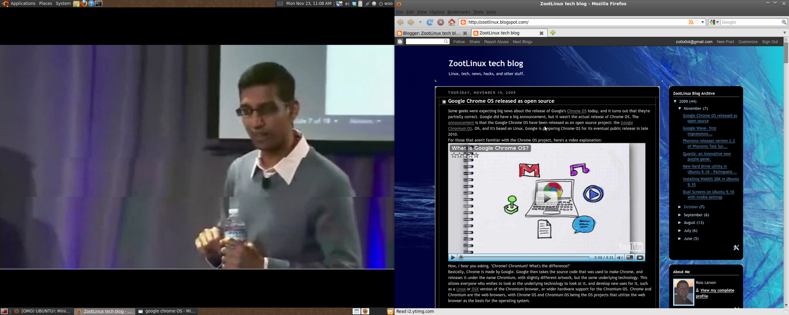Bookmark page with the star icon
Image resolution: width=789 pixels, height=315 pixels.
697,22
